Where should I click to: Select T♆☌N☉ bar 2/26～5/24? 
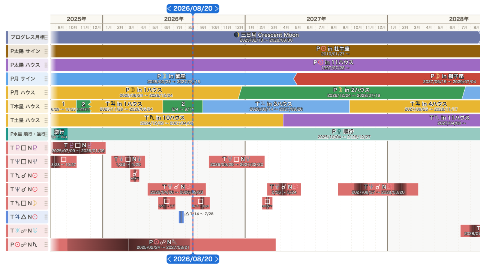pos(284,189)
